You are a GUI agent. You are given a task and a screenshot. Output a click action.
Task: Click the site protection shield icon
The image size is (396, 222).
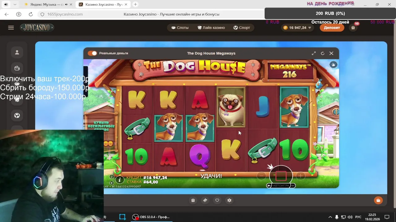42,14
